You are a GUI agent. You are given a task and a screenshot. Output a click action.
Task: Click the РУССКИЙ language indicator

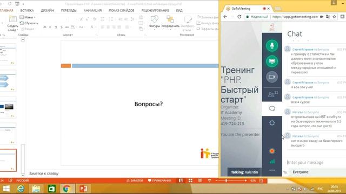tap(23, 181)
